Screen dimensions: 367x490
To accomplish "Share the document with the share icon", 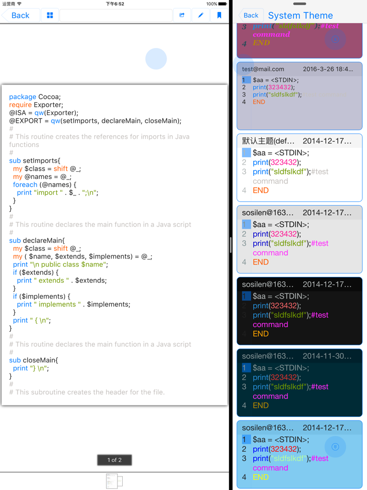I will [182, 15].
